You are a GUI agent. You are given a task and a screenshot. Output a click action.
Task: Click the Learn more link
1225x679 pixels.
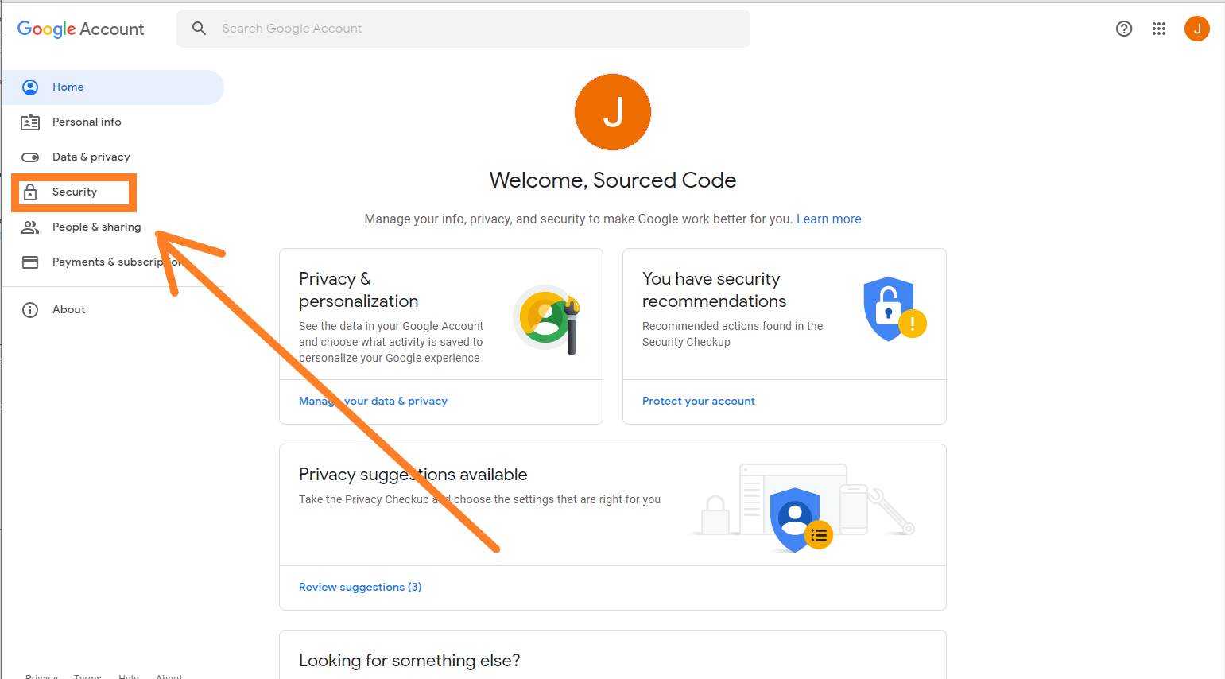828,219
